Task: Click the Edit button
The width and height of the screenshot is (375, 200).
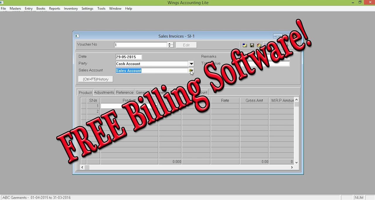Action: [x=186, y=45]
